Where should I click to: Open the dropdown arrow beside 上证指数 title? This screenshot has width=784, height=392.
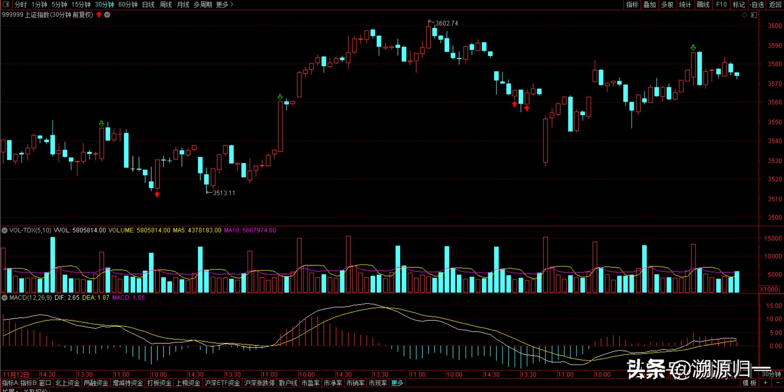(107, 15)
